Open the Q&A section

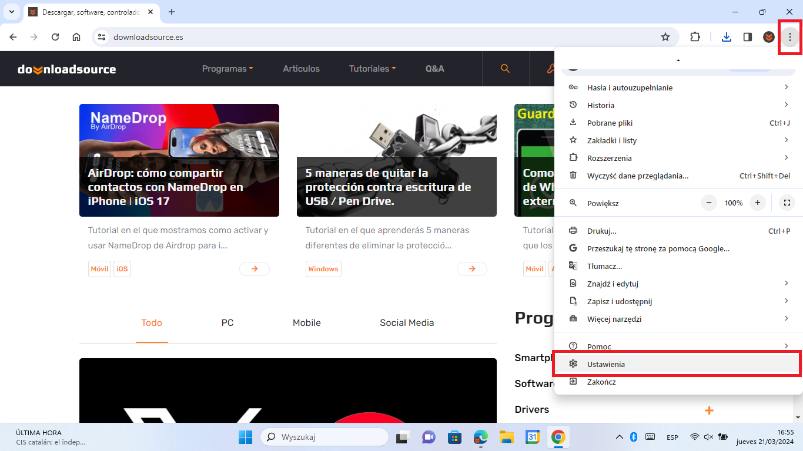click(434, 69)
